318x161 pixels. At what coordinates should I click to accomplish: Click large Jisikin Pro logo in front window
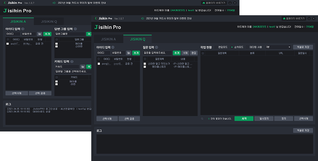pos(108,27)
